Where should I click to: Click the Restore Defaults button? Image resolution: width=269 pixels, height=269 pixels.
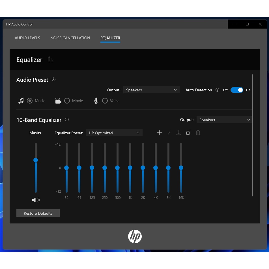click(x=38, y=213)
